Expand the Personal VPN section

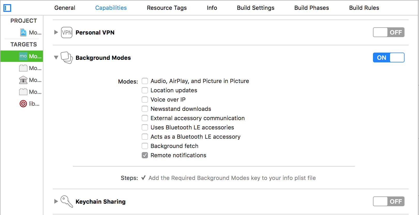coord(56,32)
